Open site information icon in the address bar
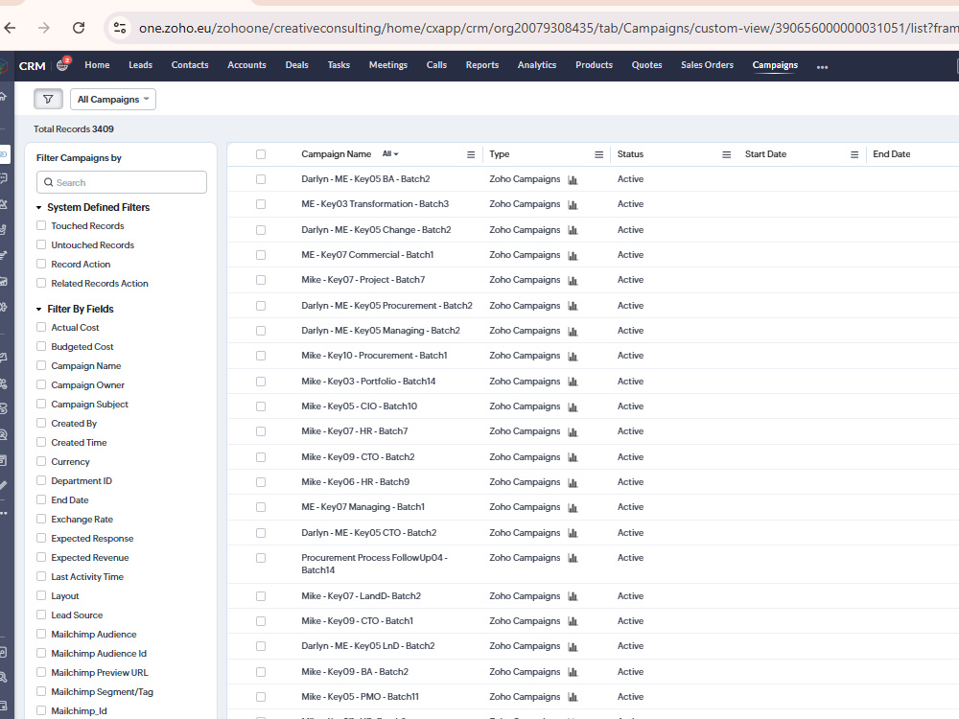Image resolution: width=959 pixels, height=719 pixels. (x=120, y=28)
